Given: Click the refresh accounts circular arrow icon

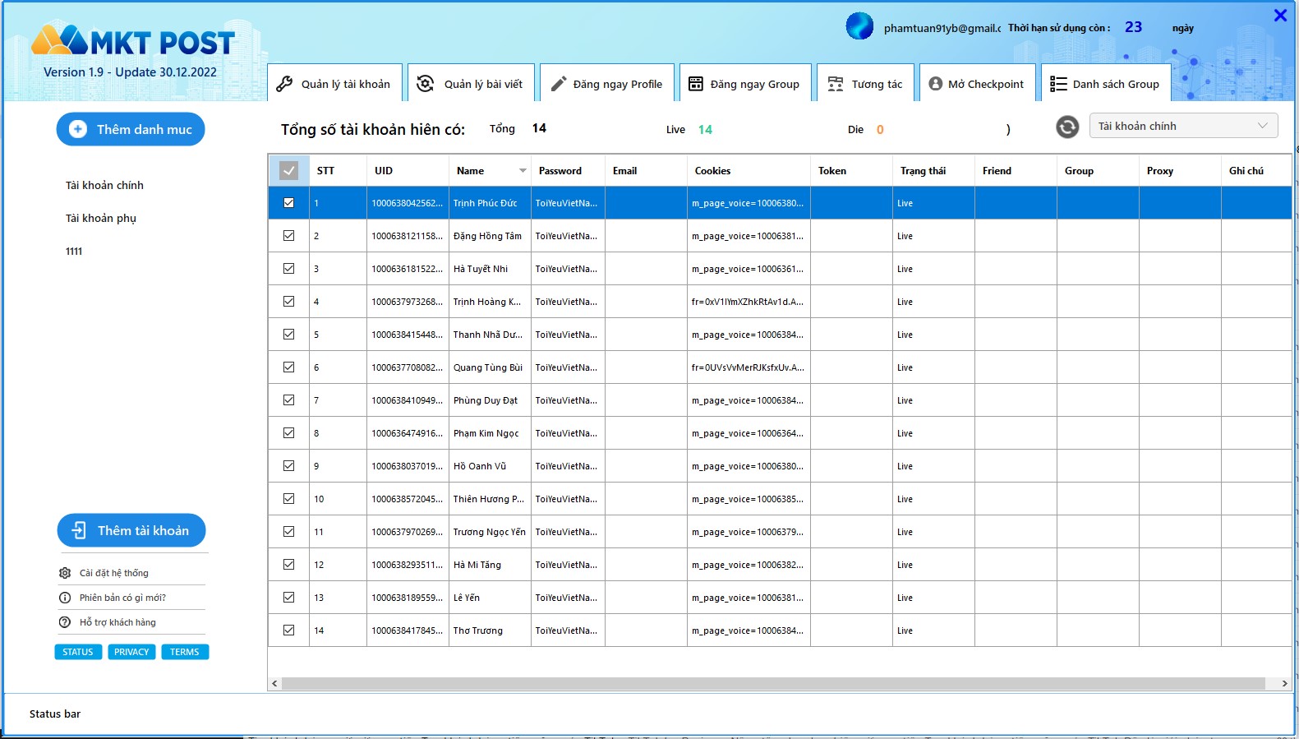Looking at the screenshot, I should point(1067,127).
